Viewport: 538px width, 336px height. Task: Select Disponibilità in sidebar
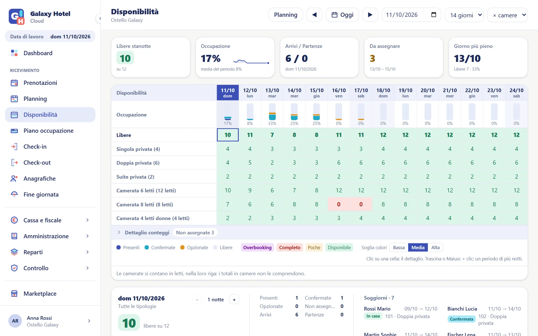tap(50, 115)
